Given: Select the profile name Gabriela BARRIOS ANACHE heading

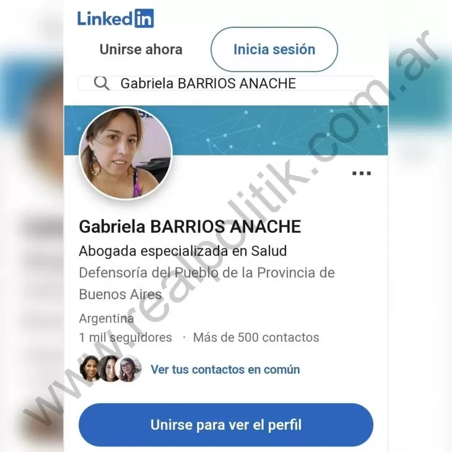Looking at the screenshot, I should (x=190, y=227).
